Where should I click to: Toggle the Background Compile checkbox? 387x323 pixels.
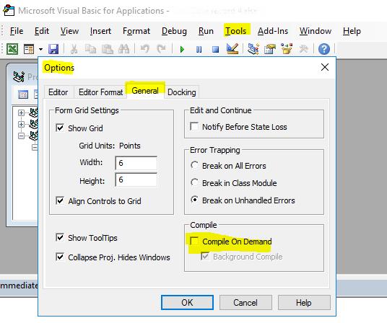click(205, 257)
